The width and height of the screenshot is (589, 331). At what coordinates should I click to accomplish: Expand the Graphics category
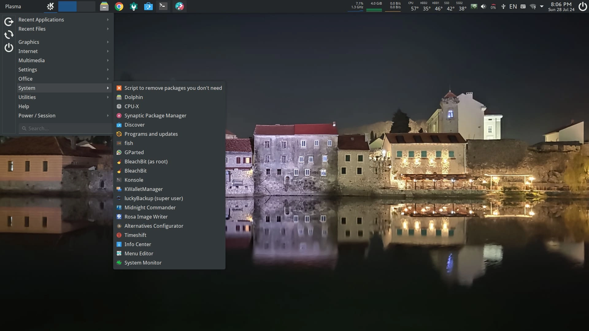[64, 42]
